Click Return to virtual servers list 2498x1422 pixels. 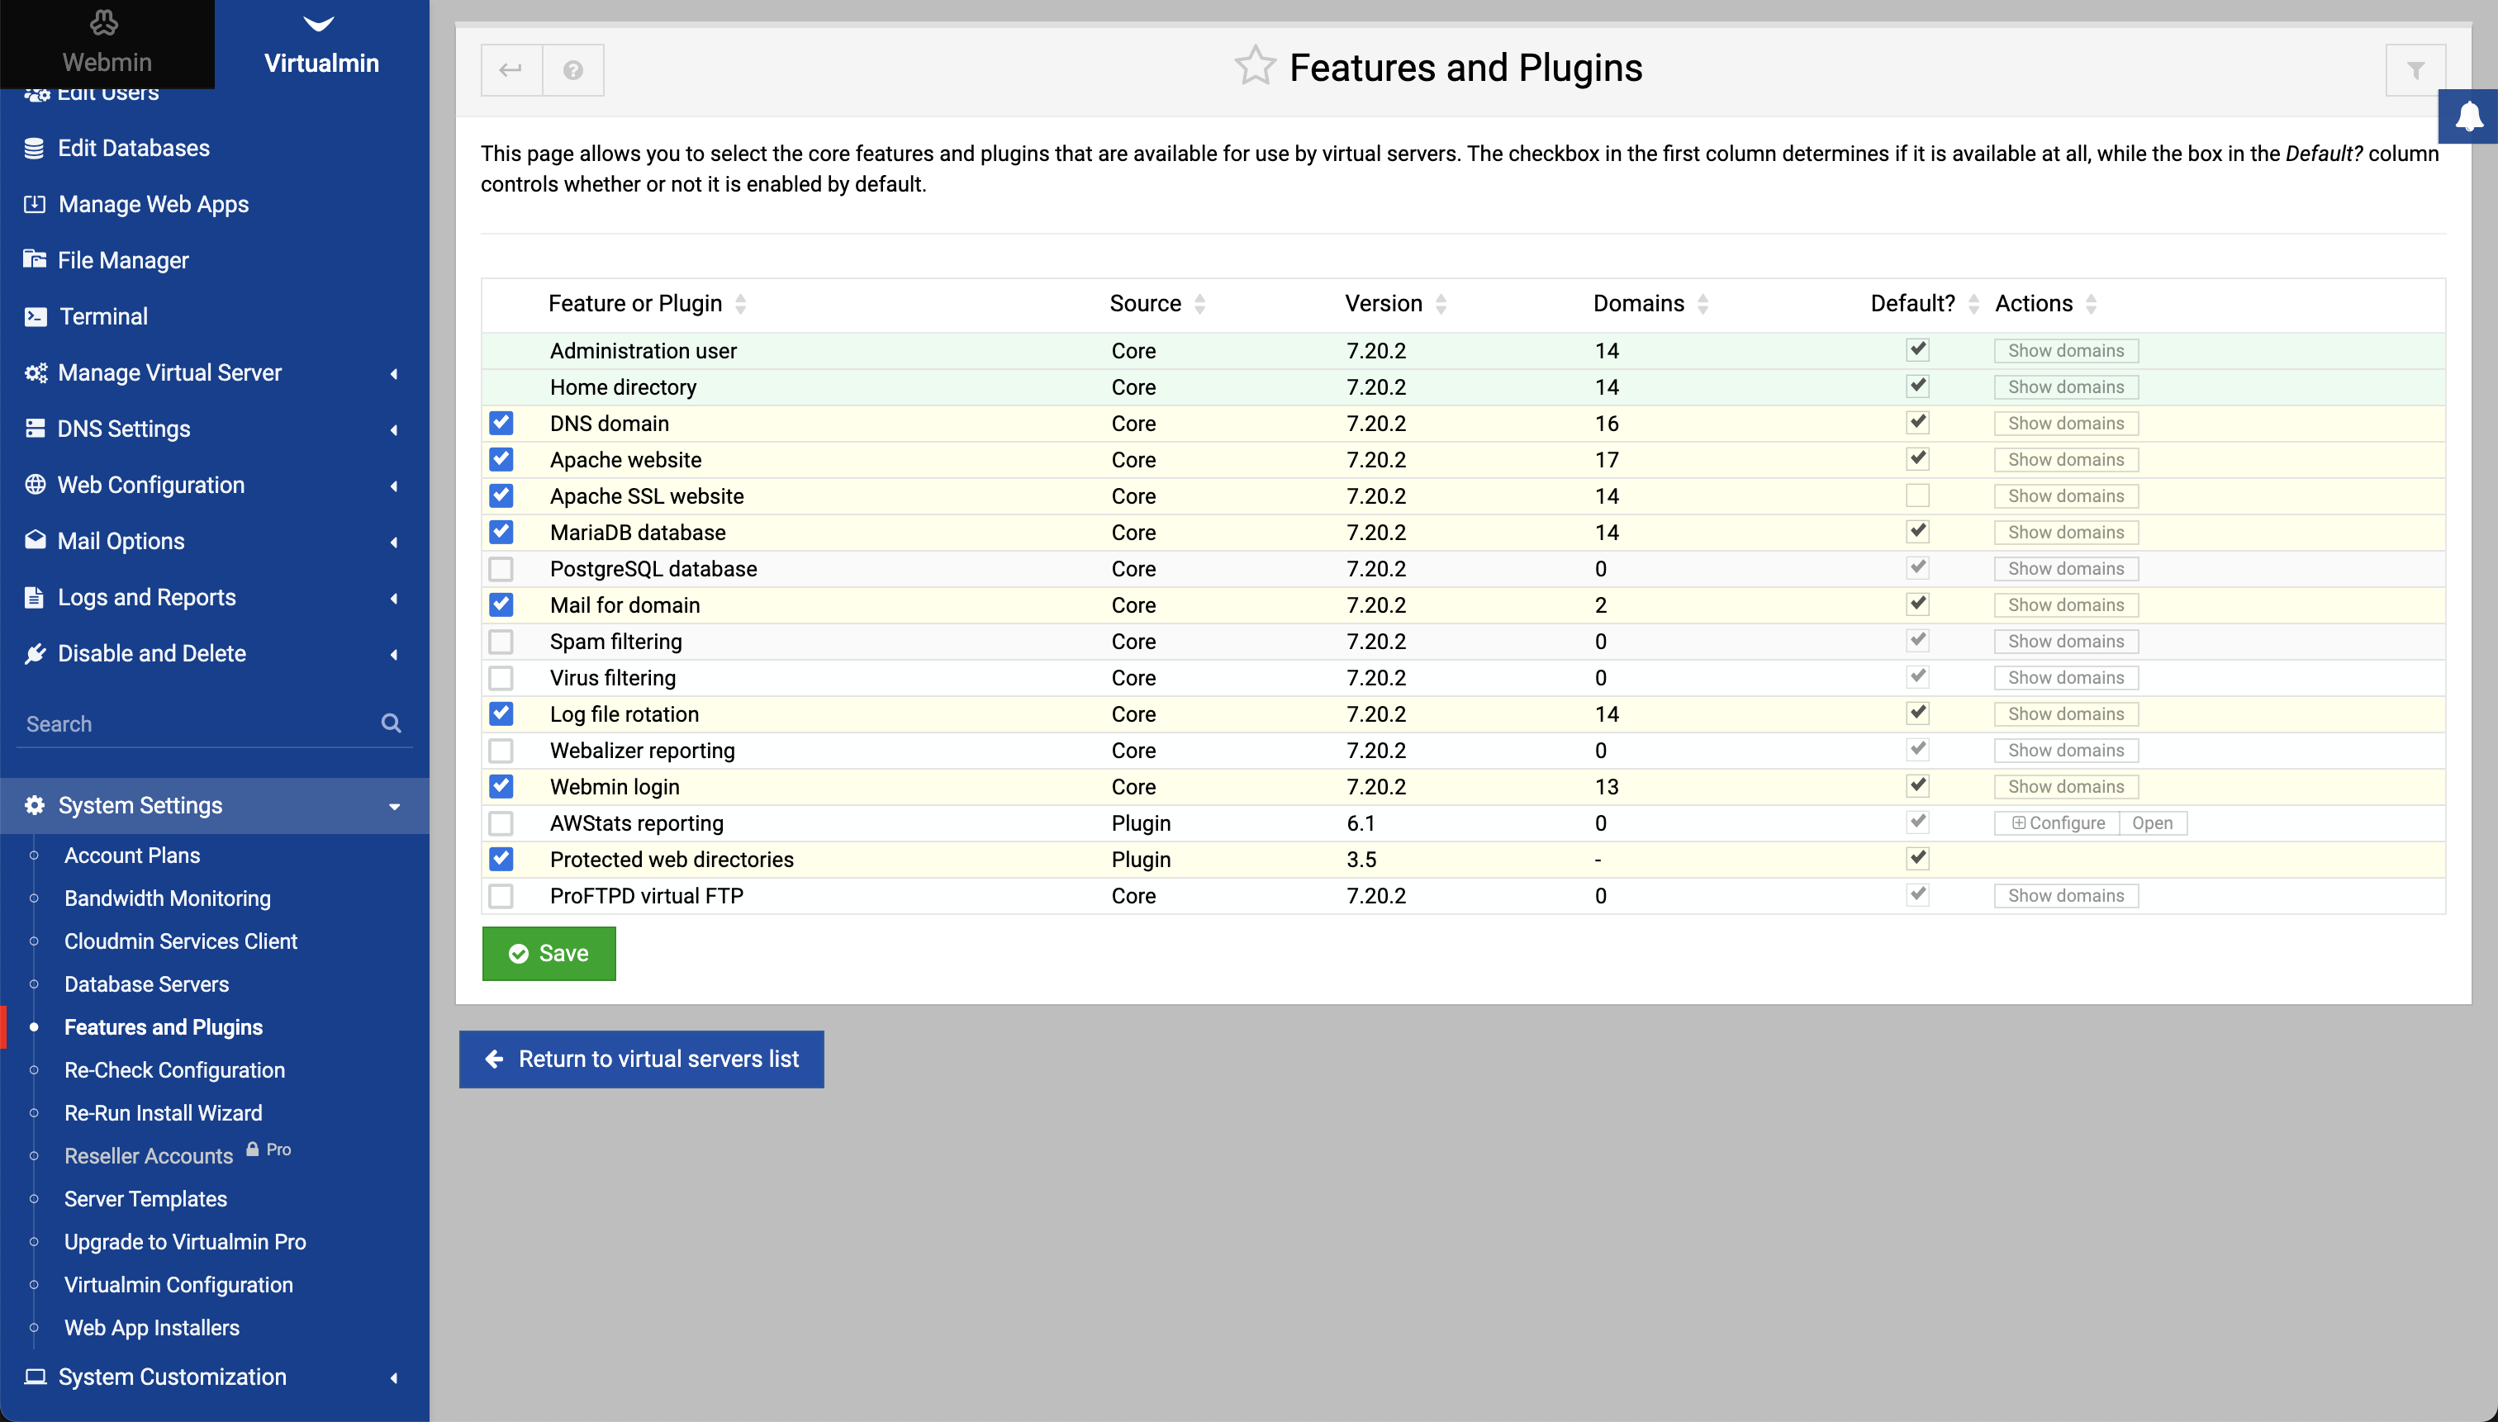(x=642, y=1059)
